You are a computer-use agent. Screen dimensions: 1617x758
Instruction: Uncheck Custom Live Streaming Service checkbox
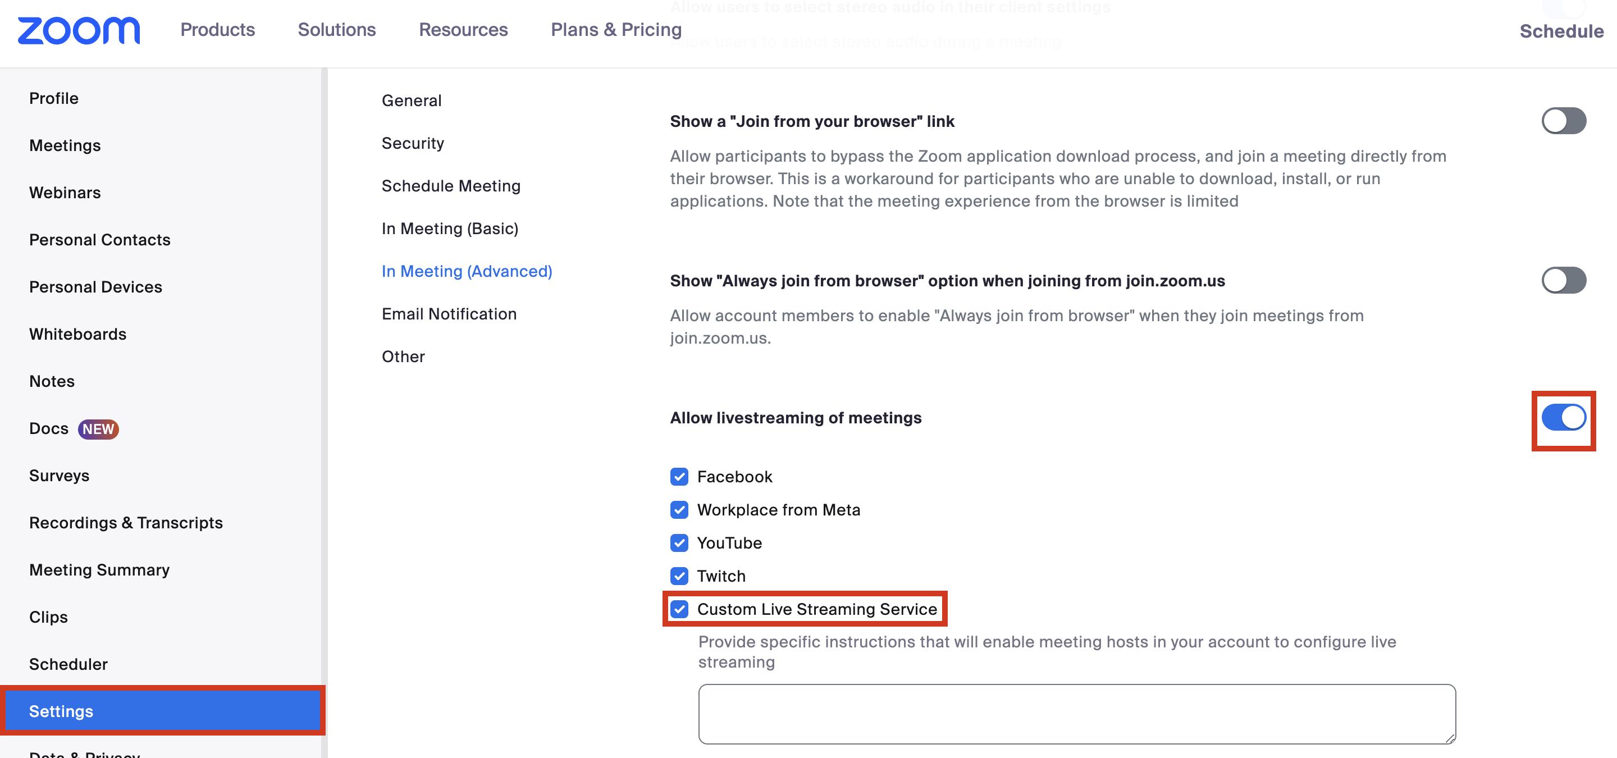[679, 609]
